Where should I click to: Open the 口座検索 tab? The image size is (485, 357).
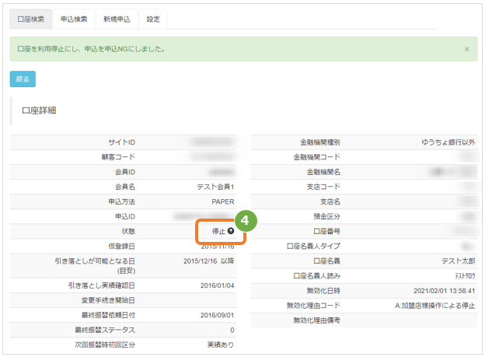pyautogui.click(x=30, y=19)
